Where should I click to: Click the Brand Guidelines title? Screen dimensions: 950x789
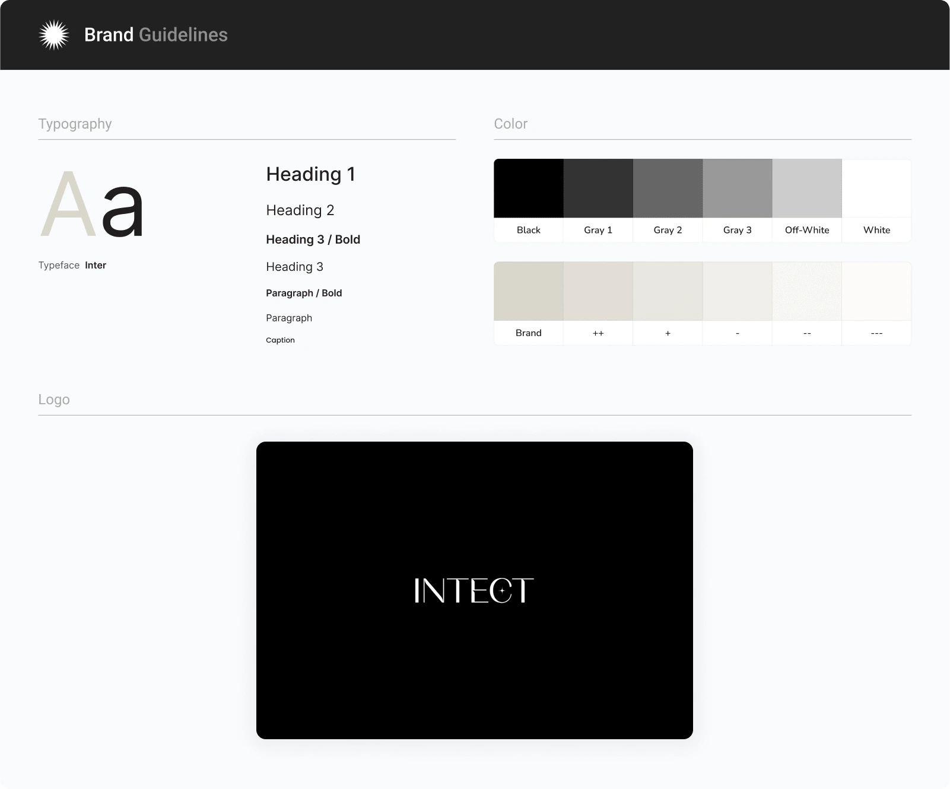(x=156, y=35)
